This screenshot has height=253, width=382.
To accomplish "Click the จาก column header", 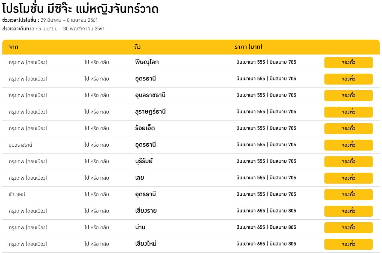I will pos(13,47).
